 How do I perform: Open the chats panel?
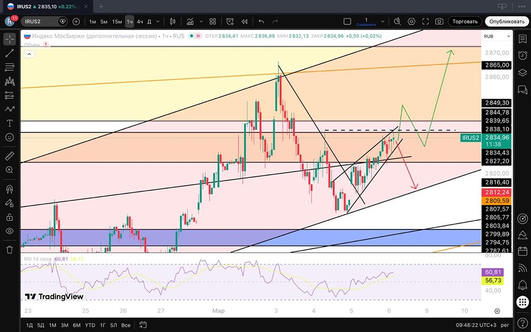pos(522,89)
